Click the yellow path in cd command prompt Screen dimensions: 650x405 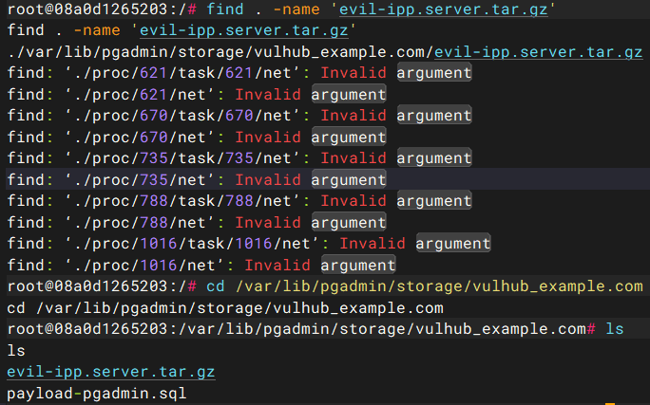pyautogui.click(x=439, y=286)
